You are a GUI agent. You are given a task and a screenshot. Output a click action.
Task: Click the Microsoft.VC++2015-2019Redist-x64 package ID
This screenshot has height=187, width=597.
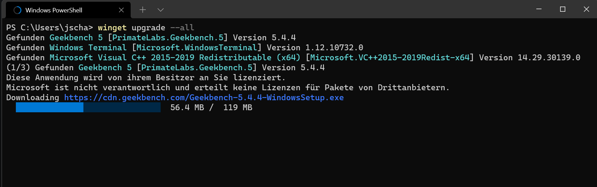(x=390, y=58)
